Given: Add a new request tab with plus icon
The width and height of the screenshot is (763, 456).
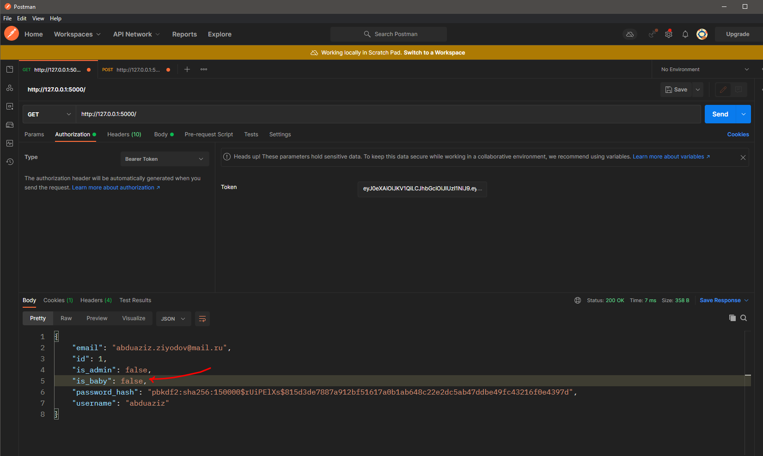Looking at the screenshot, I should coord(187,69).
